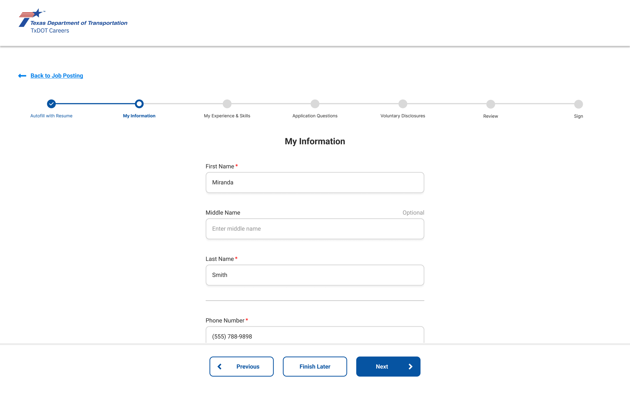Click the Application Questions step circle
Screen dimensions: 630x407
tap(314, 104)
